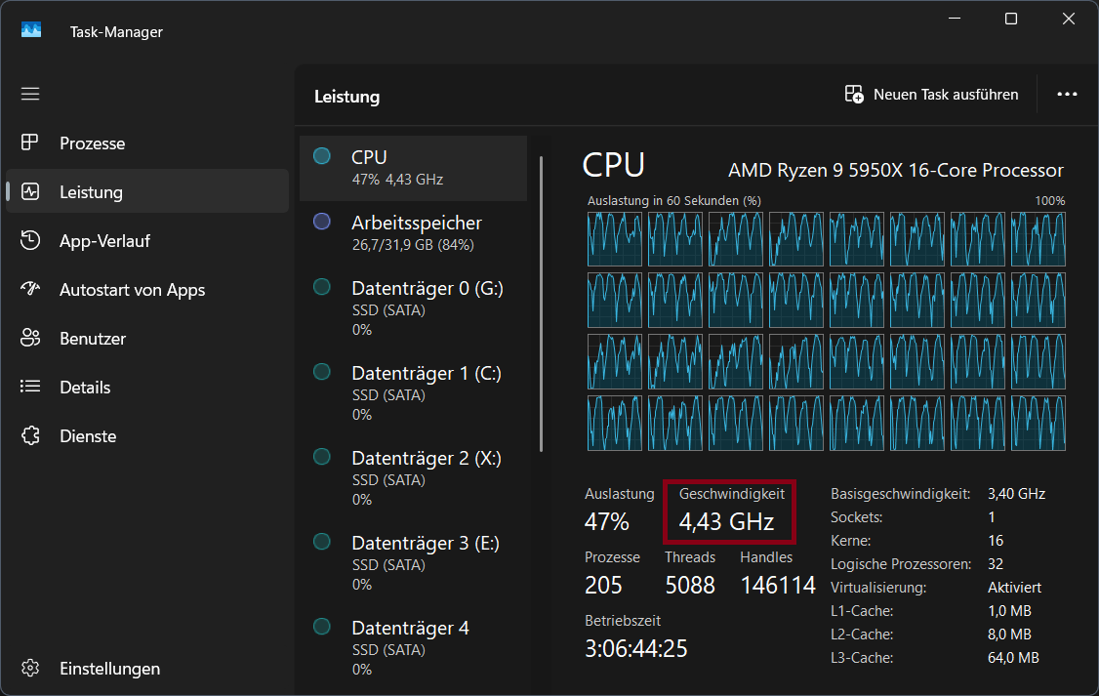Click the Dienste puzzle-piece icon
The height and width of the screenshot is (696, 1099).
[30, 436]
